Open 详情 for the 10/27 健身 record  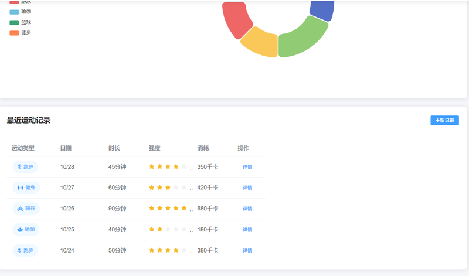pos(247,188)
